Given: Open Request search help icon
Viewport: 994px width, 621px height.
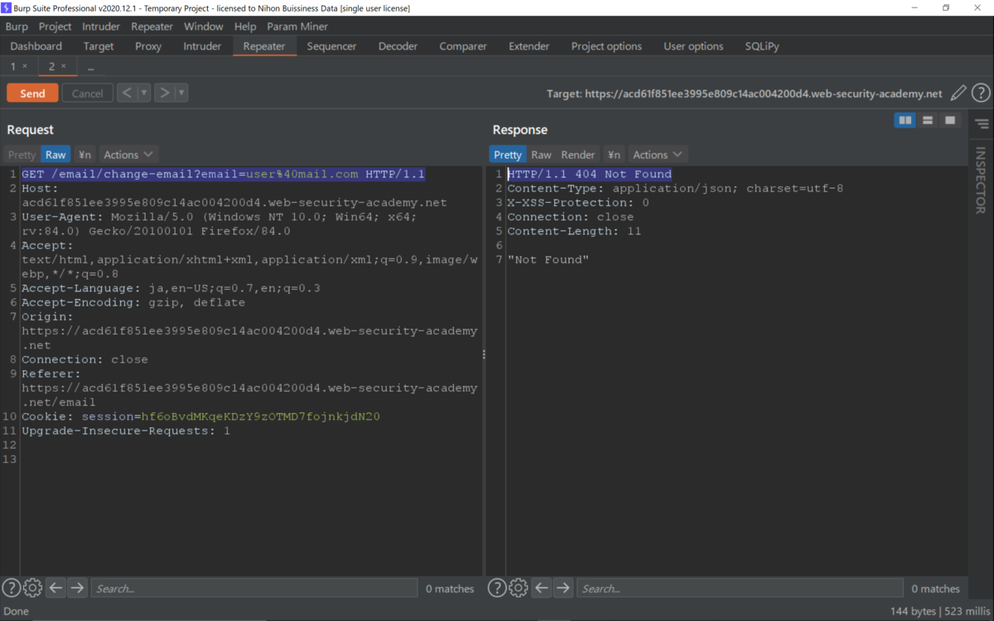Looking at the screenshot, I should [x=11, y=588].
